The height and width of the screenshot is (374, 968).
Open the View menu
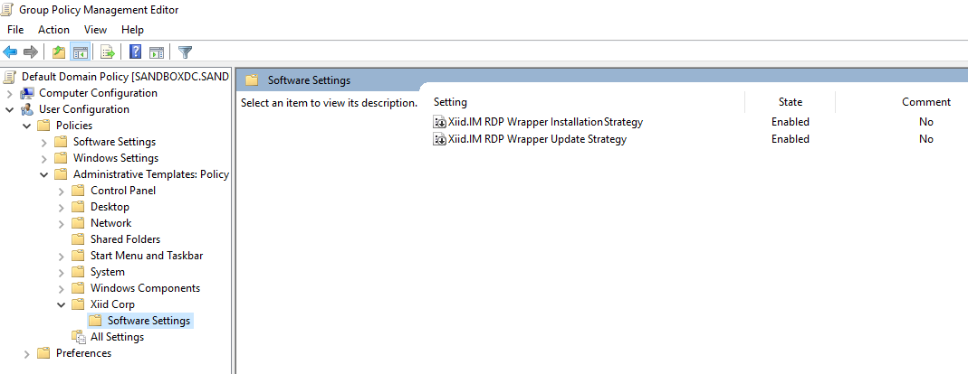(95, 30)
